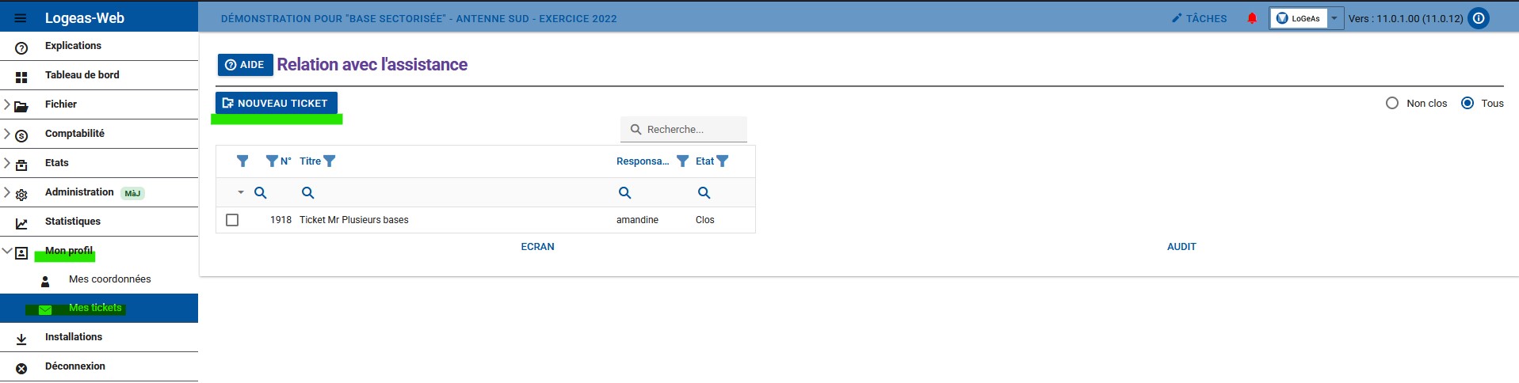1519x383 pixels.
Task: Open Mes coordonnées under Mon profil
Action: pos(109,279)
